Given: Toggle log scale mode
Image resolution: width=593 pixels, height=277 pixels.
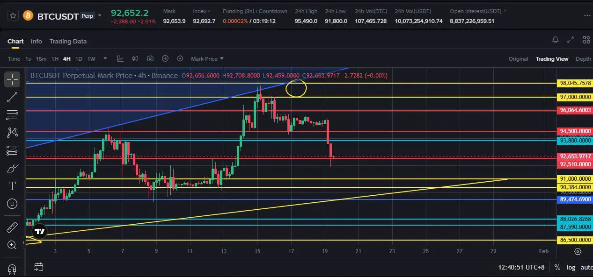Looking at the screenshot, I should pos(571,268).
